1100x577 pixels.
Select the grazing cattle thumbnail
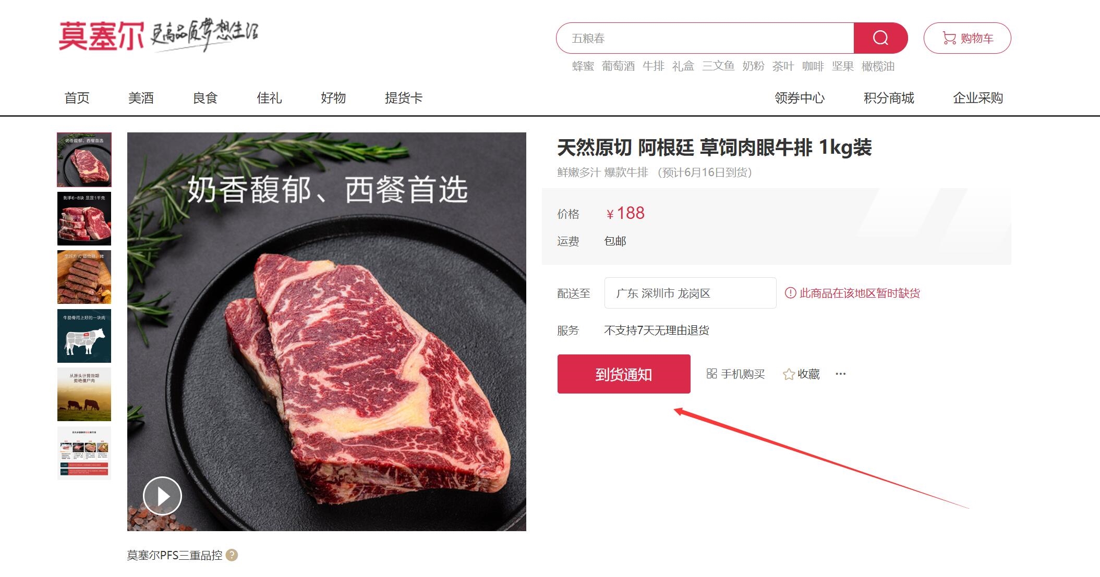(84, 395)
